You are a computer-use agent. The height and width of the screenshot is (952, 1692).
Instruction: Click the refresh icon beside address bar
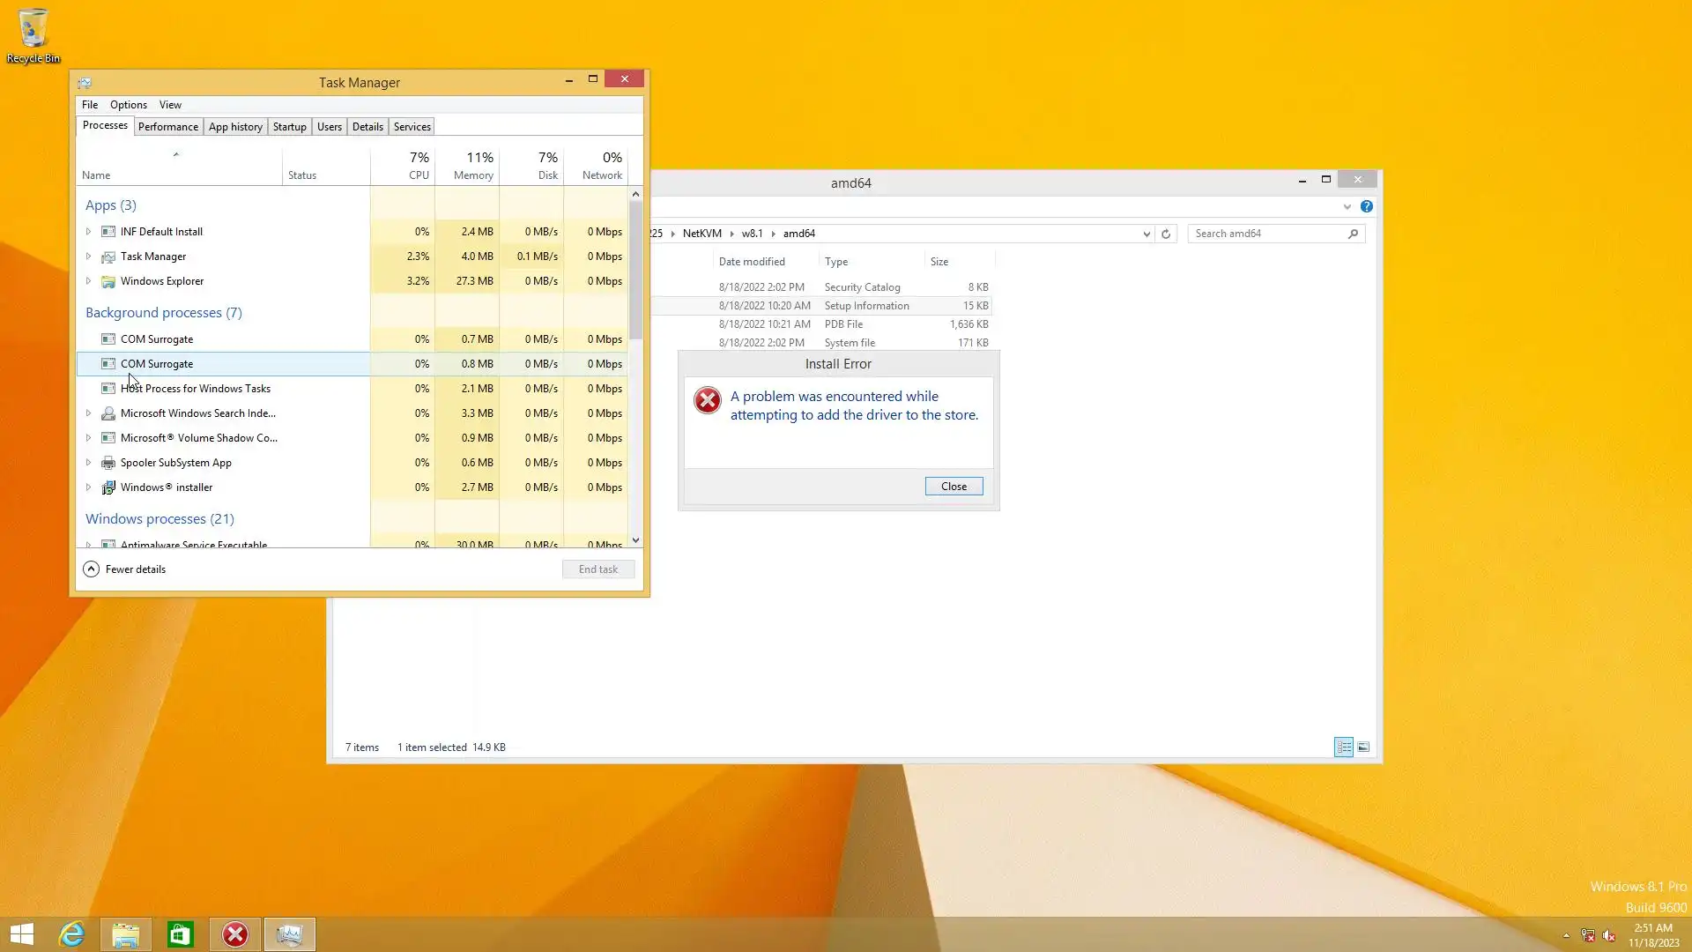click(x=1166, y=234)
